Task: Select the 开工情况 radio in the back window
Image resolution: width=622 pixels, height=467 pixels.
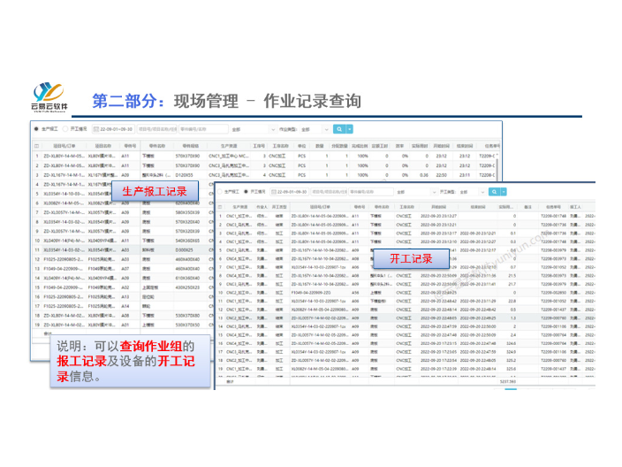Action: [65, 129]
